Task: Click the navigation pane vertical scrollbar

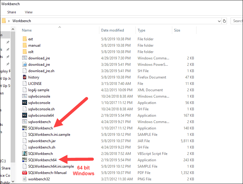Action: [x=13, y=91]
